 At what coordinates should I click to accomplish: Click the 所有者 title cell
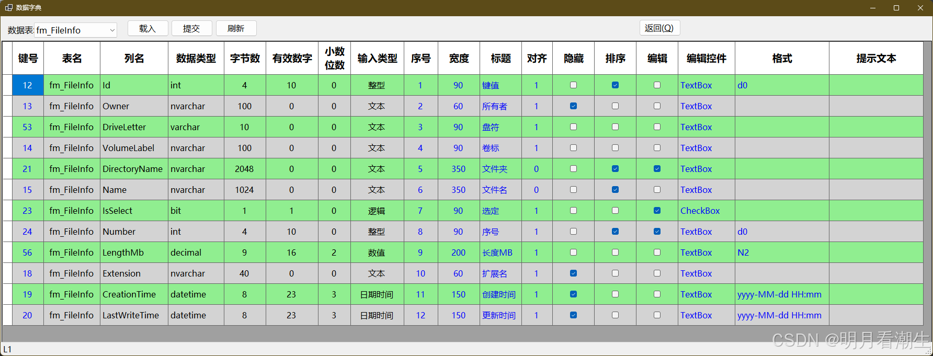click(x=500, y=106)
